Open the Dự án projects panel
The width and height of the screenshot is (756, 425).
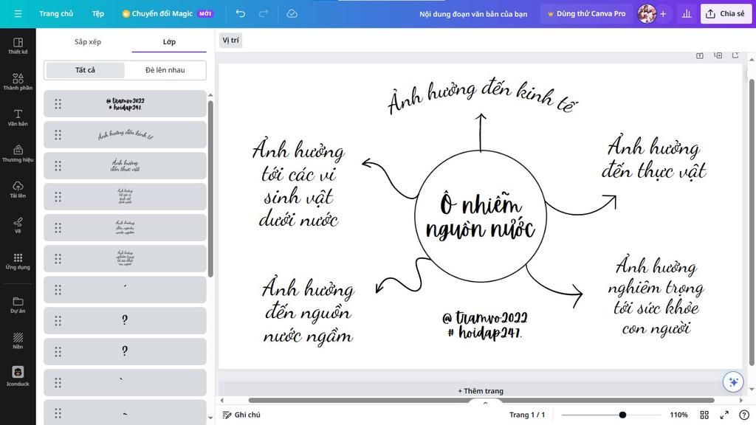18,305
